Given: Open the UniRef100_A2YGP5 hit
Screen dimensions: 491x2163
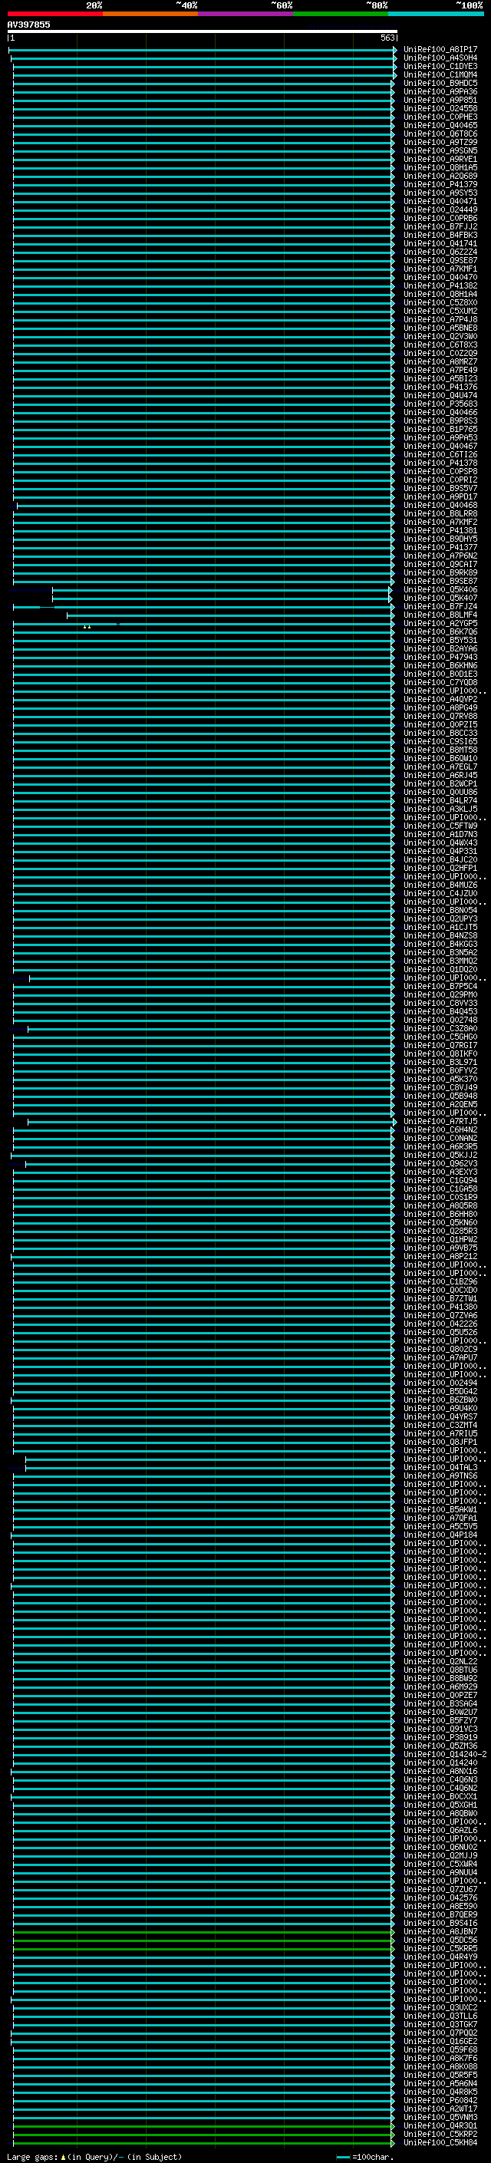Looking at the screenshot, I should [440, 624].
